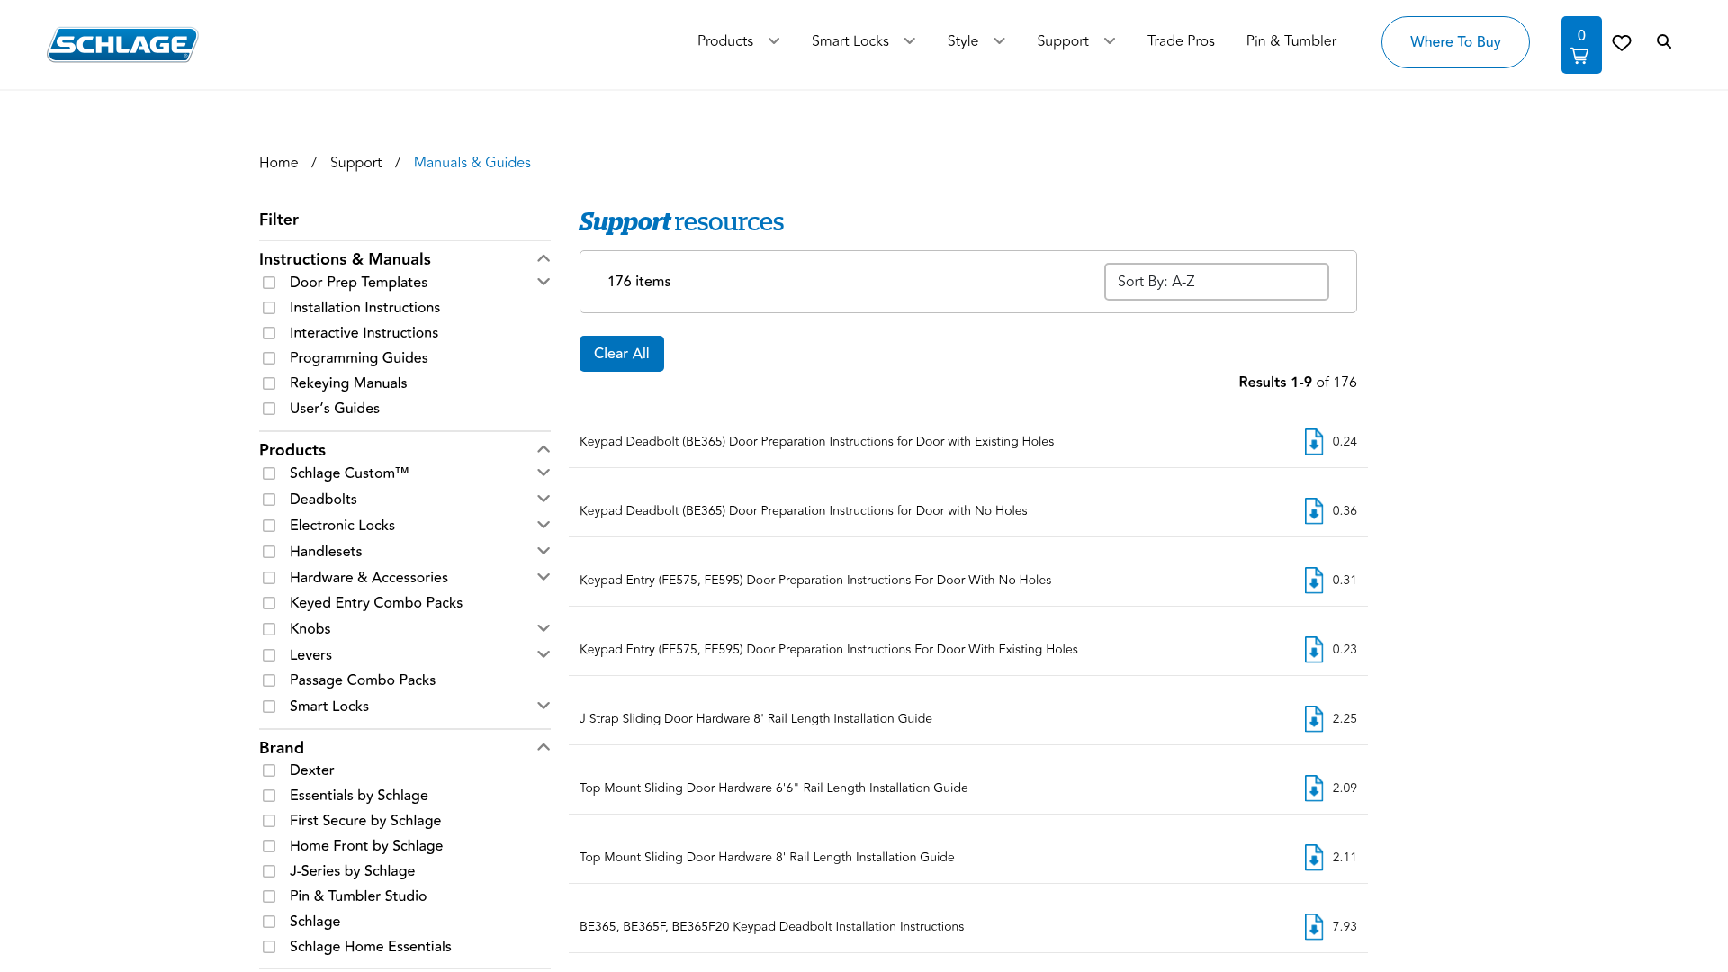Collapse the Brand filter section
The image size is (1728, 972).
544,747
